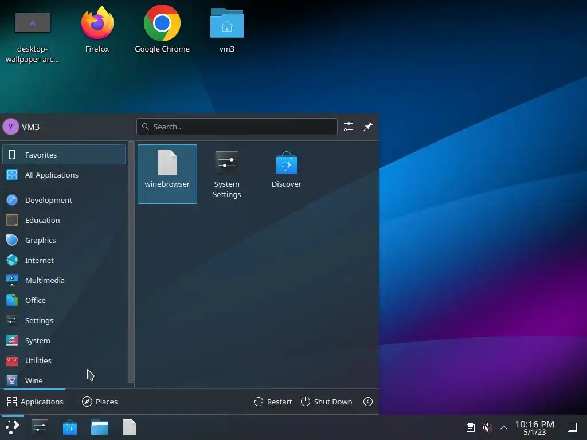The width and height of the screenshot is (587, 440).
Task: Open the Multimedia category
Action: point(64,280)
